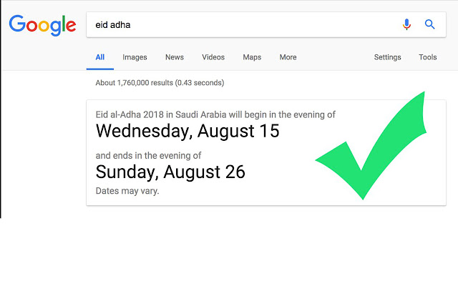
Task: Click the 'Sunday, August 26' date
Action: tap(170, 172)
